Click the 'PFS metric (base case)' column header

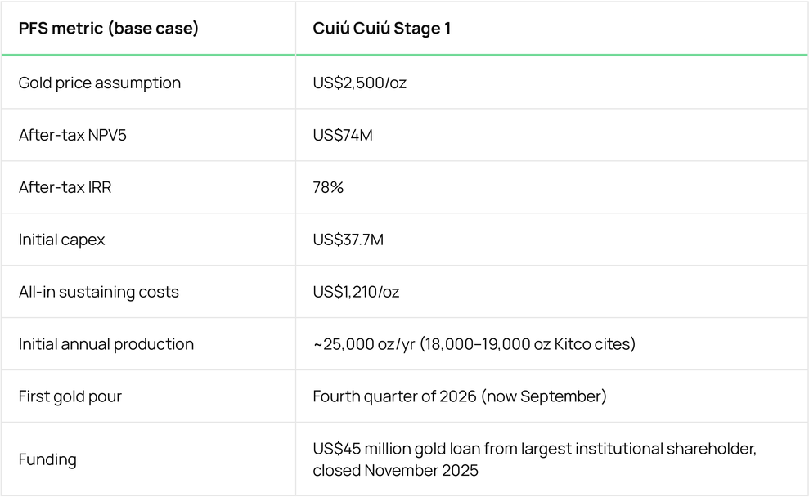point(108,28)
